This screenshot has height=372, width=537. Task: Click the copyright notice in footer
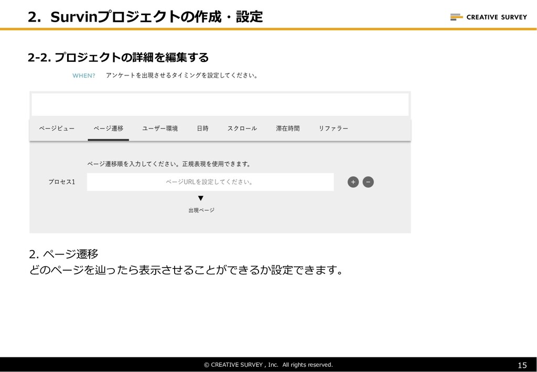(268, 365)
